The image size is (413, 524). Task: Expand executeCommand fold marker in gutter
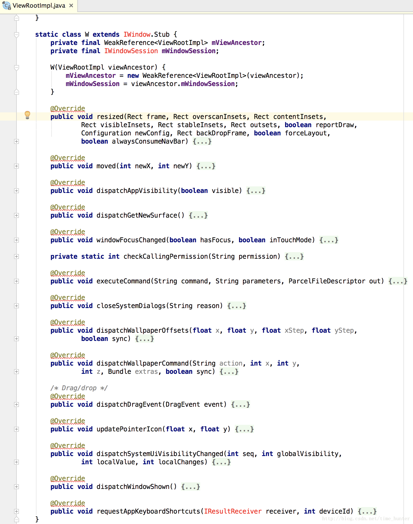16,281
